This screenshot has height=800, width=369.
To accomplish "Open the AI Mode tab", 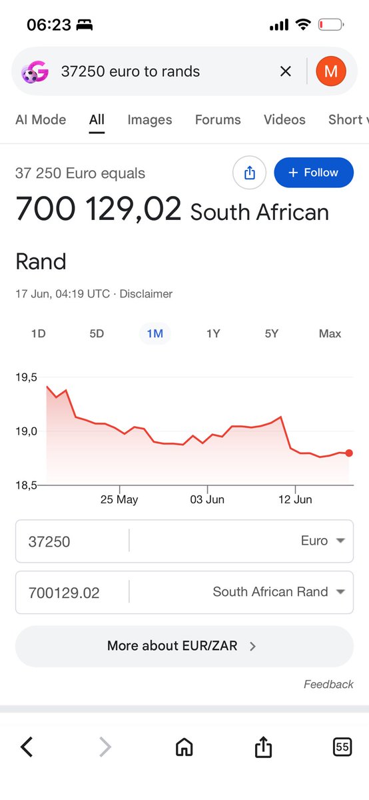I will [41, 120].
